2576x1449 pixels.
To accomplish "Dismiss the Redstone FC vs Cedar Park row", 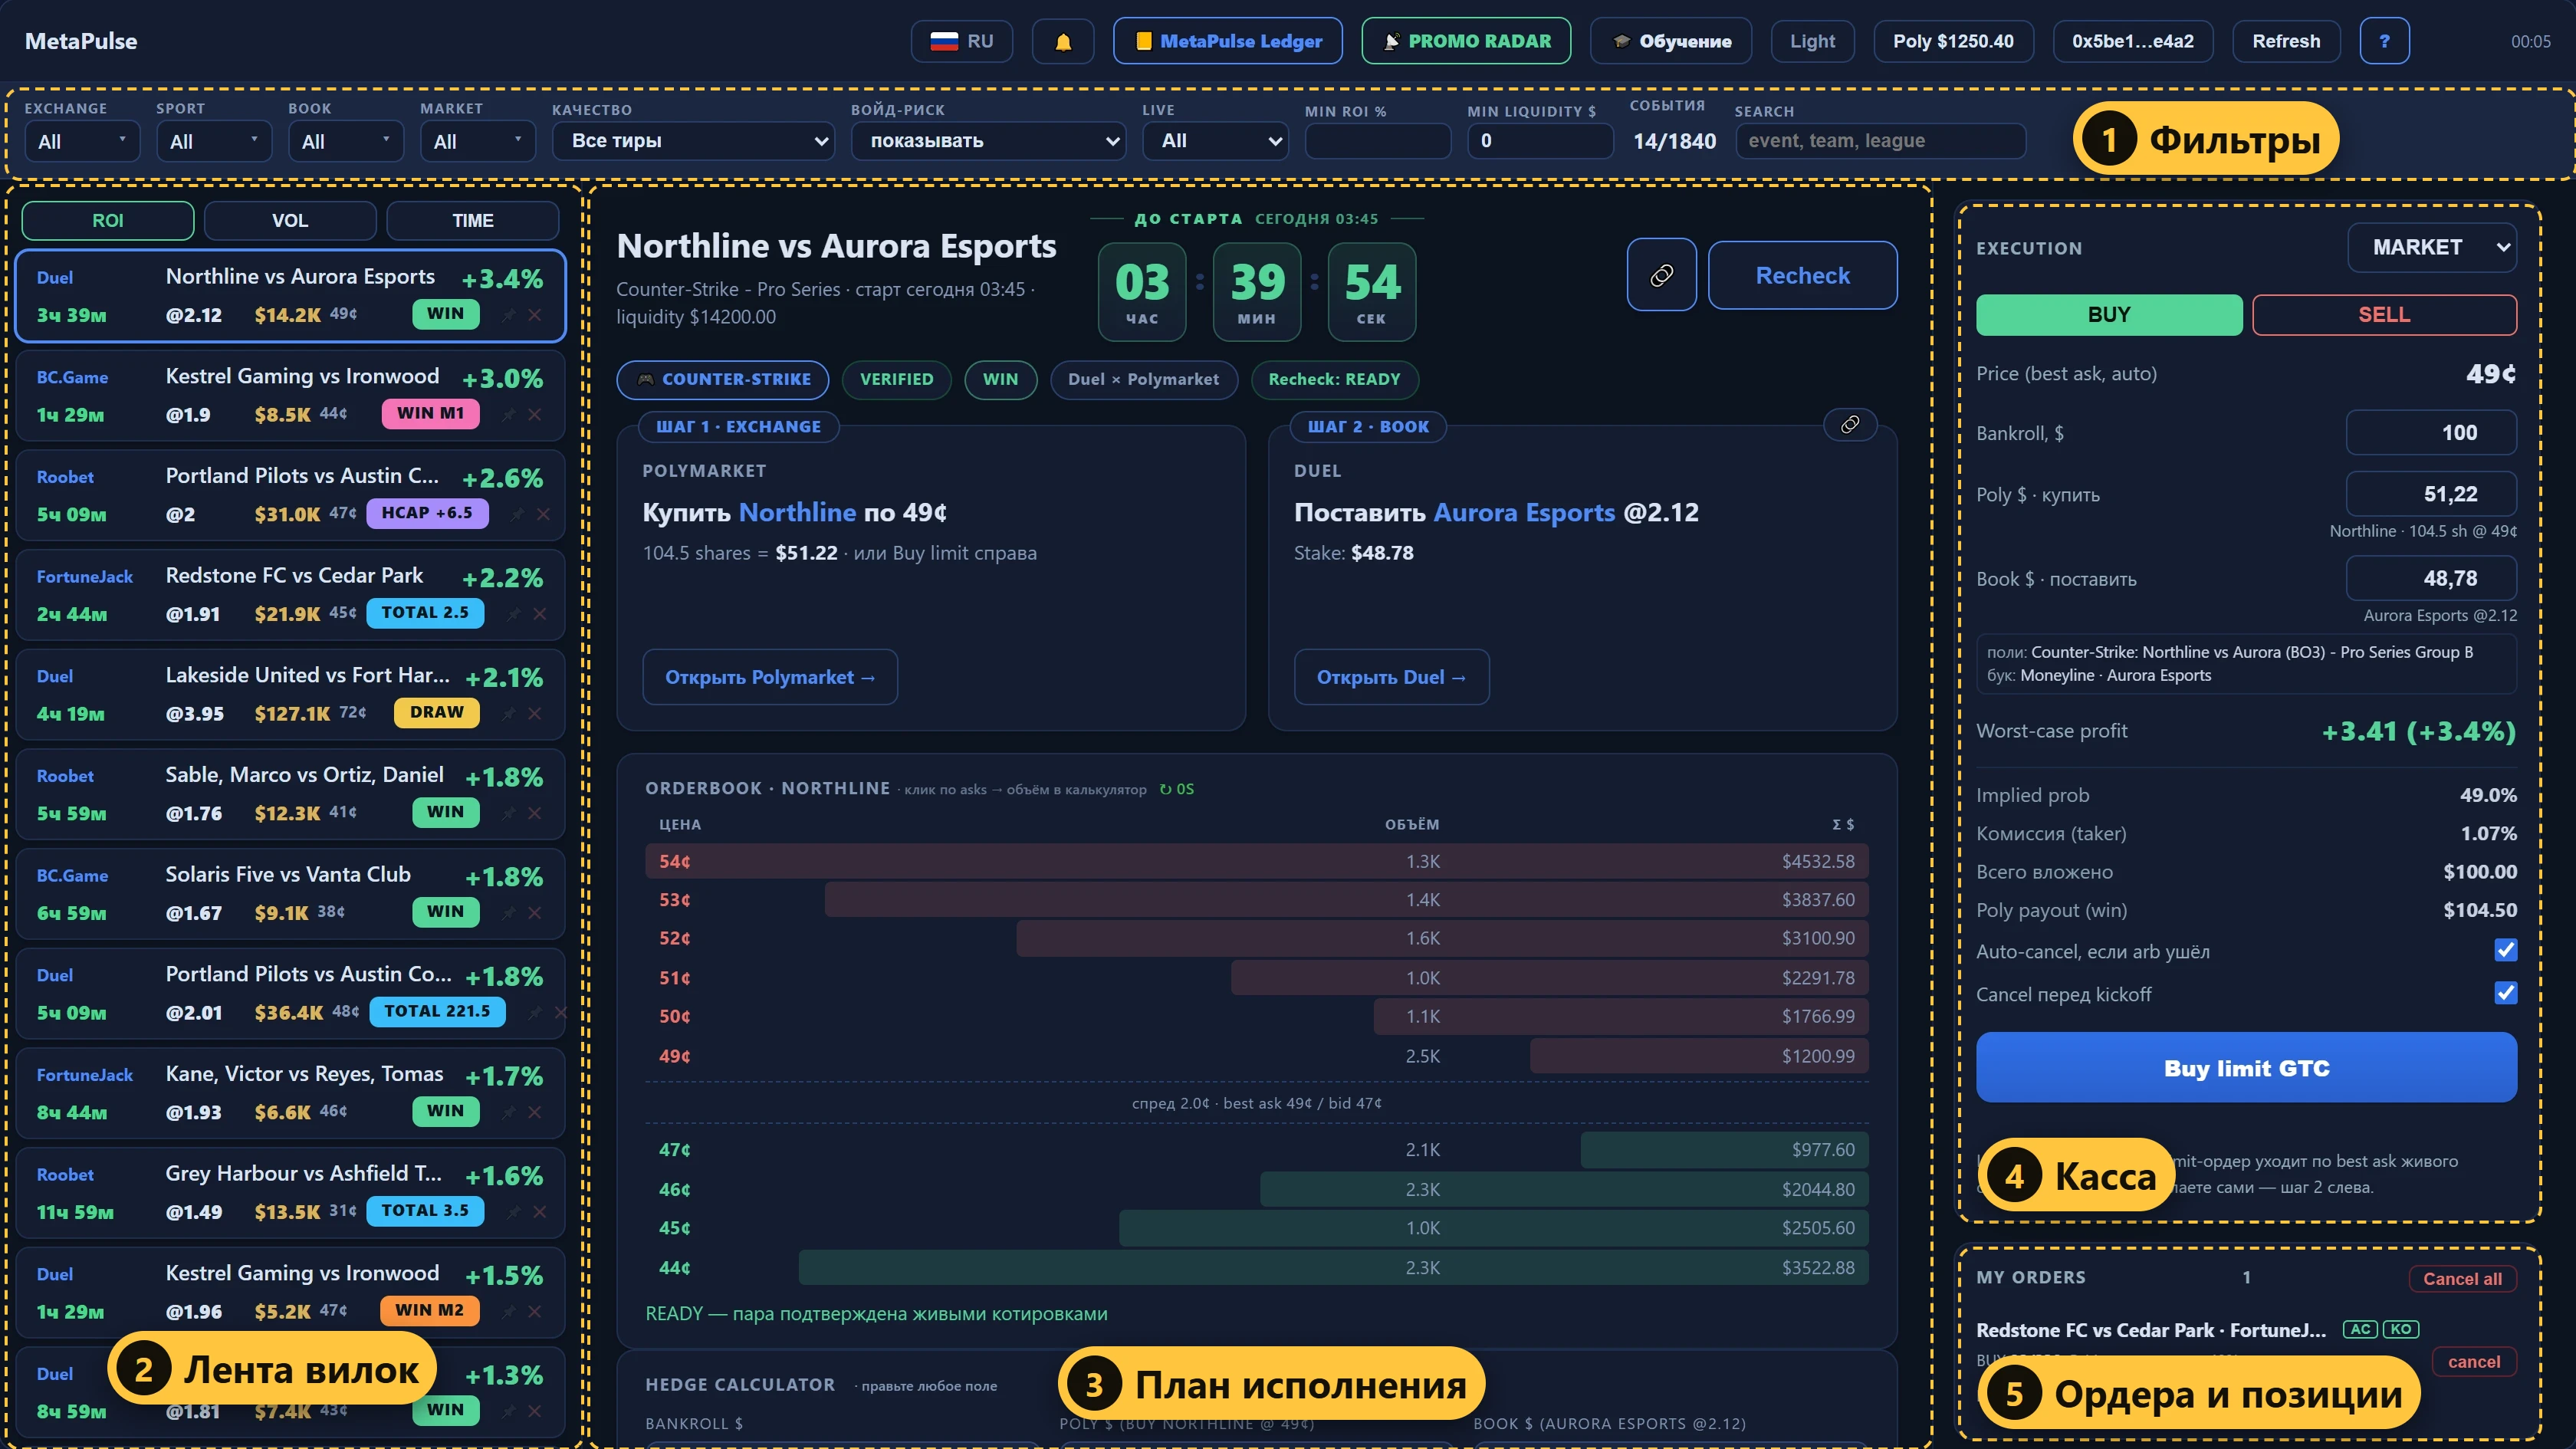I will (540, 614).
